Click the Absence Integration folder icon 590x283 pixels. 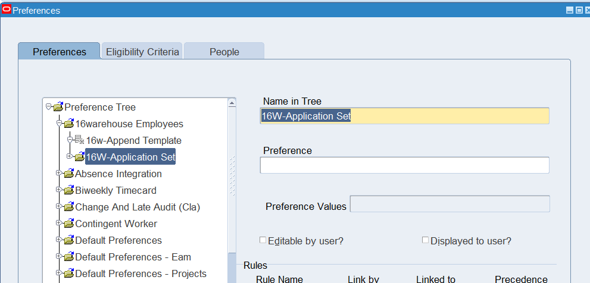(68, 174)
